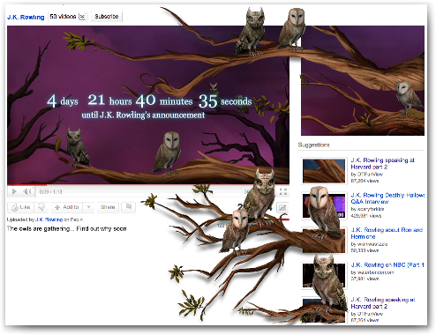Click the 'until J.K. Rowling's announcement' text
The image size is (436, 335).
pos(143,115)
